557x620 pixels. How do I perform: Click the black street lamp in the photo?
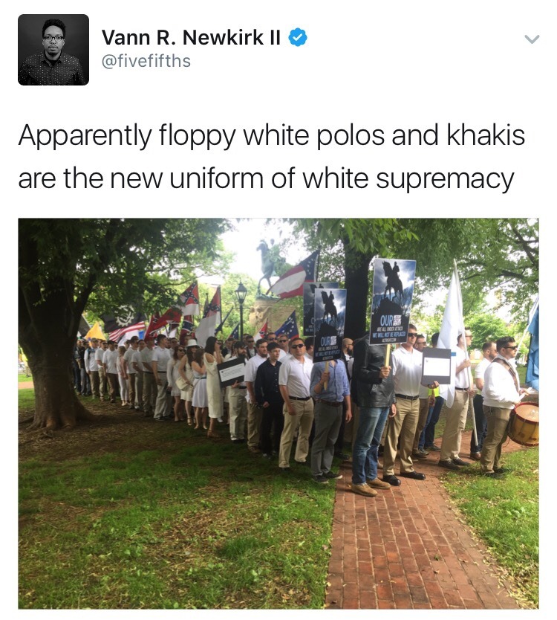point(241,309)
